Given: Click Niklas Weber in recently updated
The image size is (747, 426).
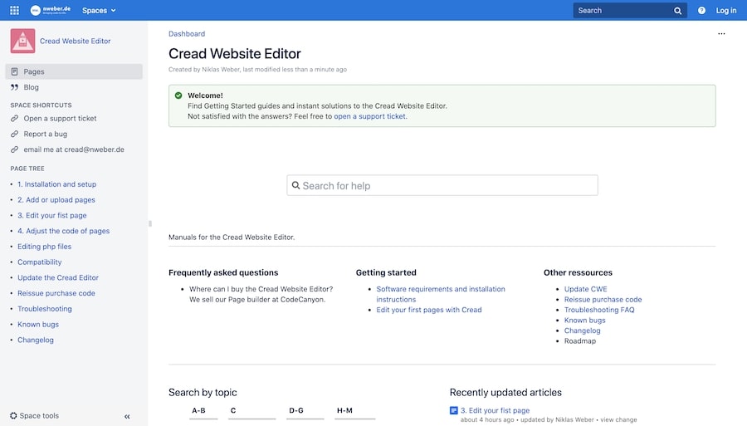Looking at the screenshot, I should [574, 420].
